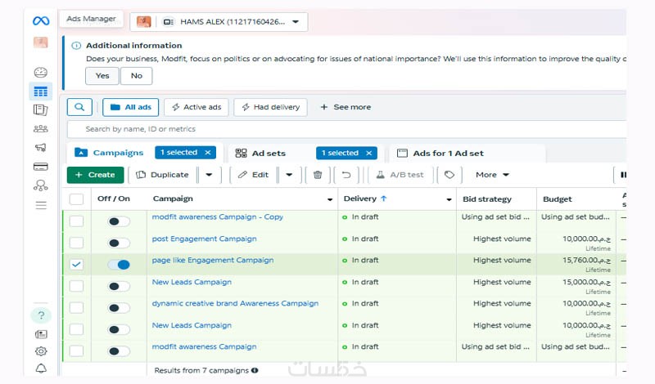
Task: Select the Active ads filter
Action: tap(196, 107)
